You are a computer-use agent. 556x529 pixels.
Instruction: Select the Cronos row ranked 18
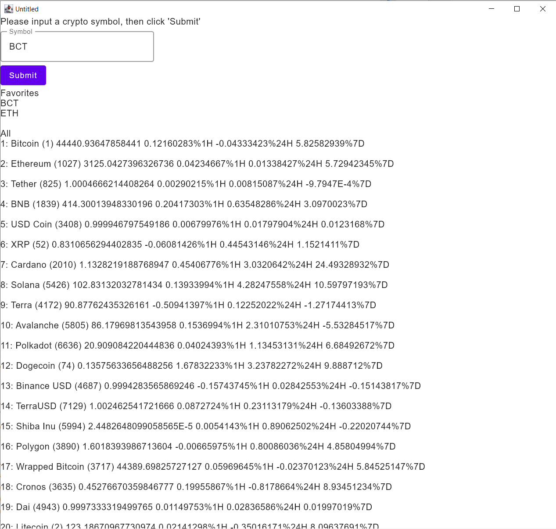196,487
